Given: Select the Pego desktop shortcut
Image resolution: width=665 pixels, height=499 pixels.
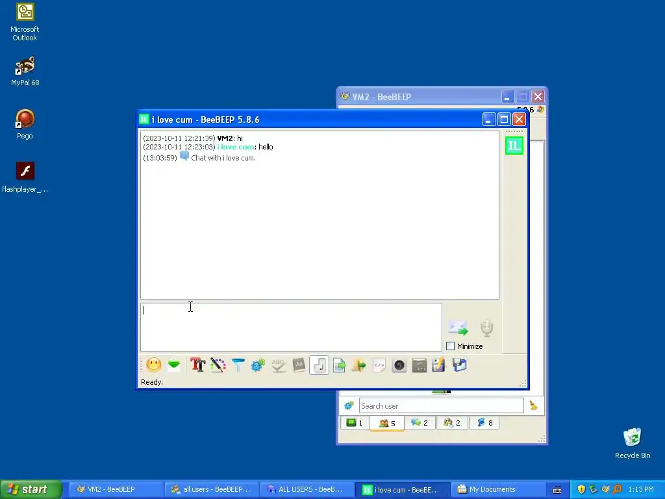Looking at the screenshot, I should pyautogui.click(x=25, y=124).
